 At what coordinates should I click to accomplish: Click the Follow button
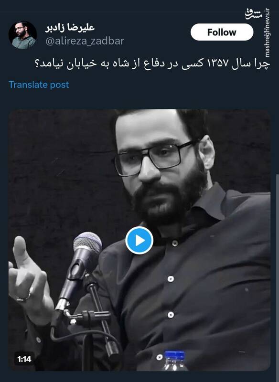click(x=222, y=32)
